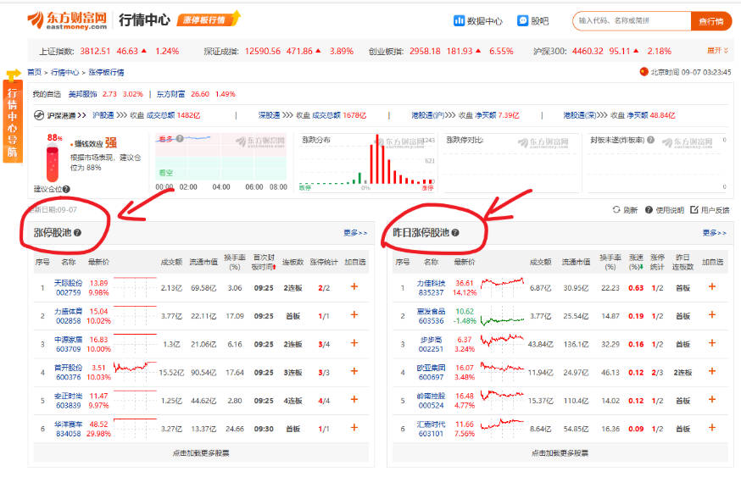
Task: Sort by 首次封板时间 column header
Action: (265, 262)
